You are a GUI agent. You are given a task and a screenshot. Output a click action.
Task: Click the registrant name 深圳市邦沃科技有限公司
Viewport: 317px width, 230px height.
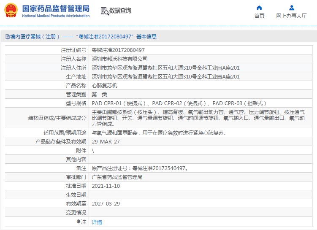point(120,59)
